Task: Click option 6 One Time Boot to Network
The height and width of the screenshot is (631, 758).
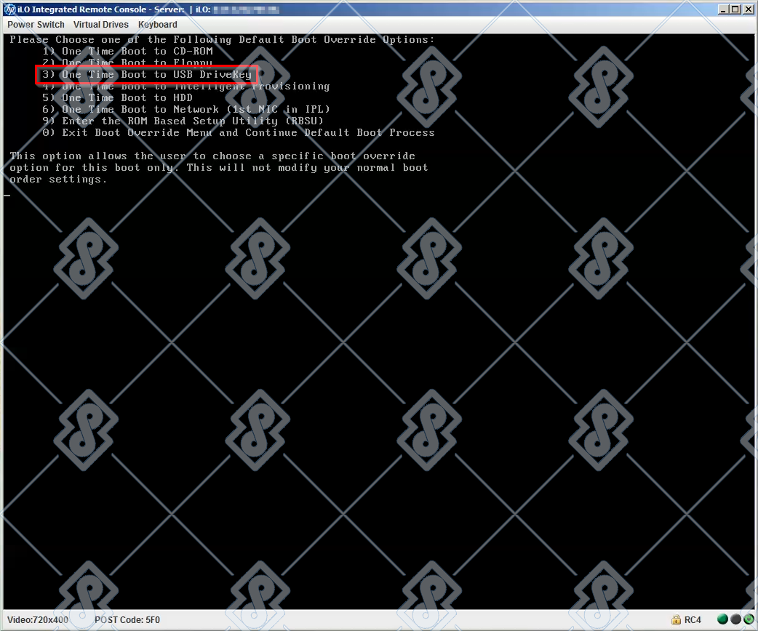Action: tap(186, 109)
